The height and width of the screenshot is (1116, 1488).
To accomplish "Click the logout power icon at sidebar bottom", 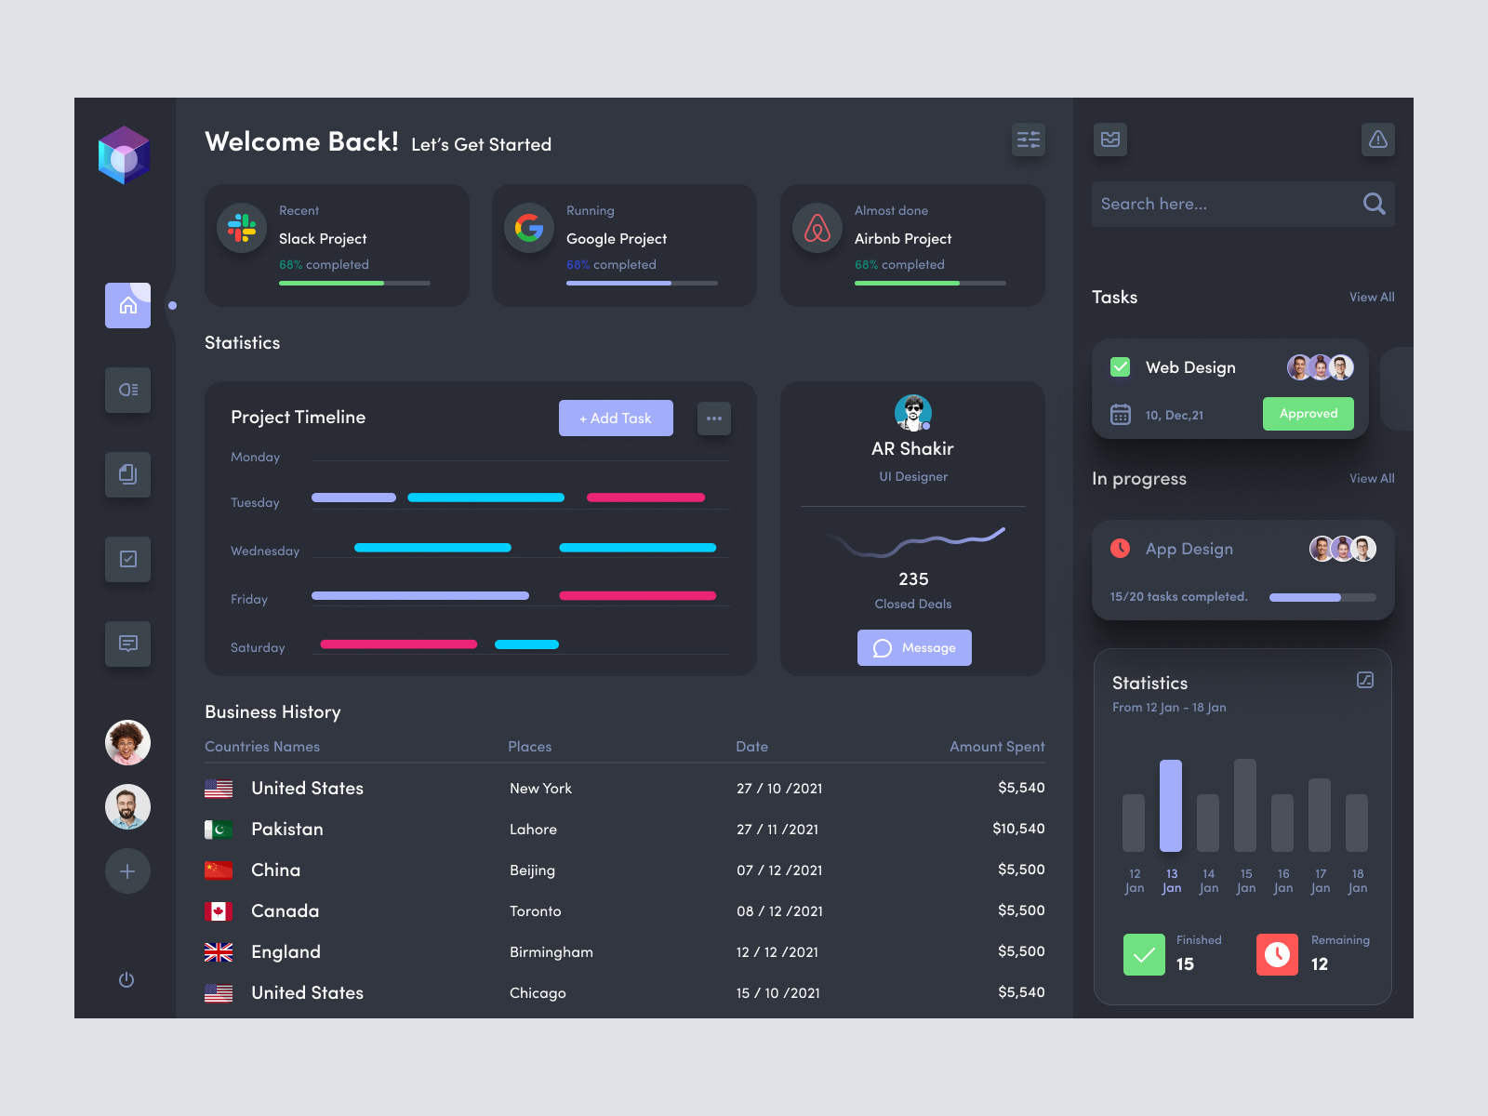I will pyautogui.click(x=127, y=979).
